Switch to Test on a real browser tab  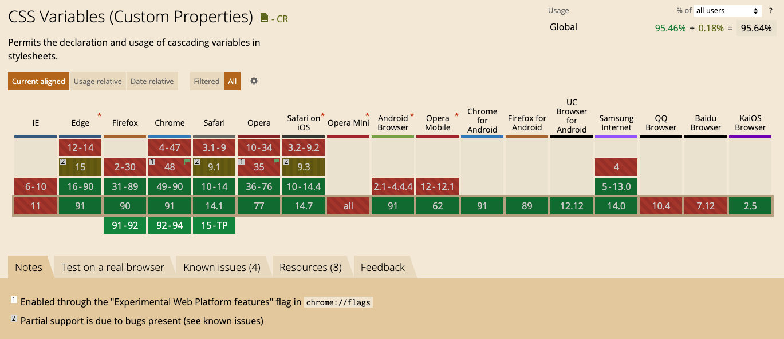pyautogui.click(x=112, y=267)
